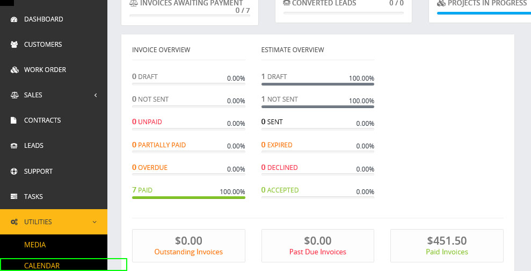Click the Draft estimates progress bar

point(317,84)
